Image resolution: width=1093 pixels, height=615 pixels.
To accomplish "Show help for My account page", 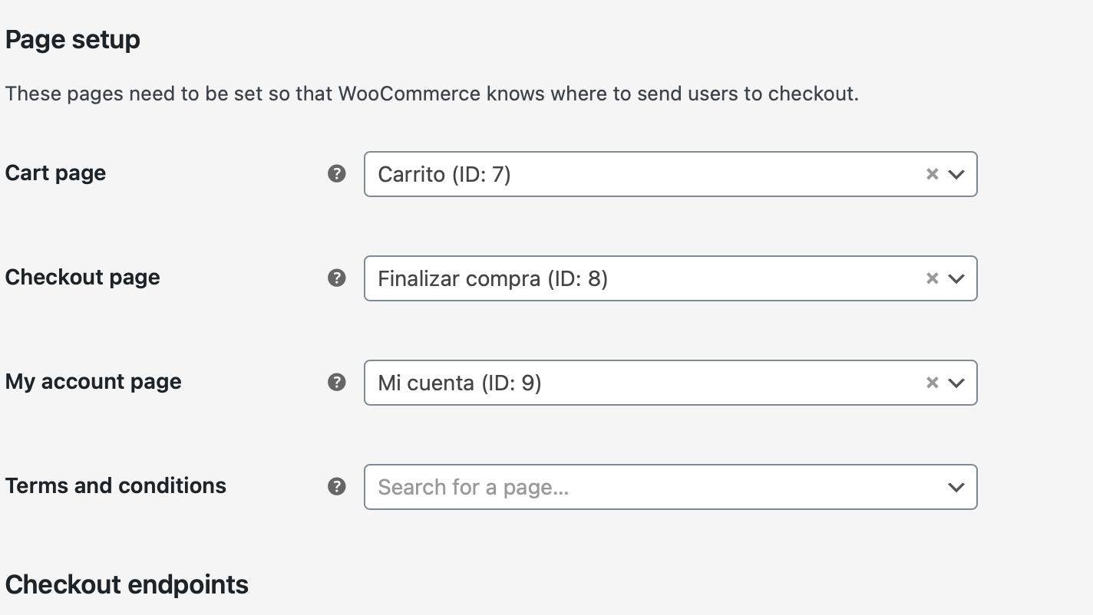I will tap(336, 383).
